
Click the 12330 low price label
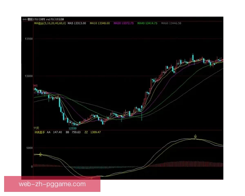(73, 128)
